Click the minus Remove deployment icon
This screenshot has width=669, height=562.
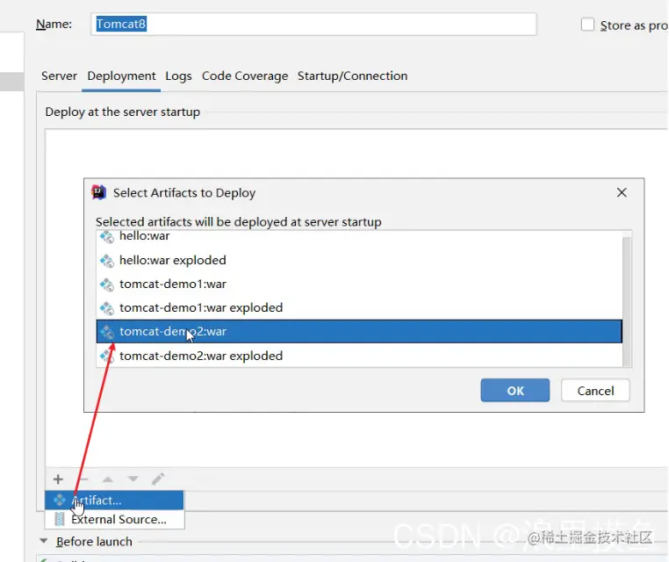[83, 479]
